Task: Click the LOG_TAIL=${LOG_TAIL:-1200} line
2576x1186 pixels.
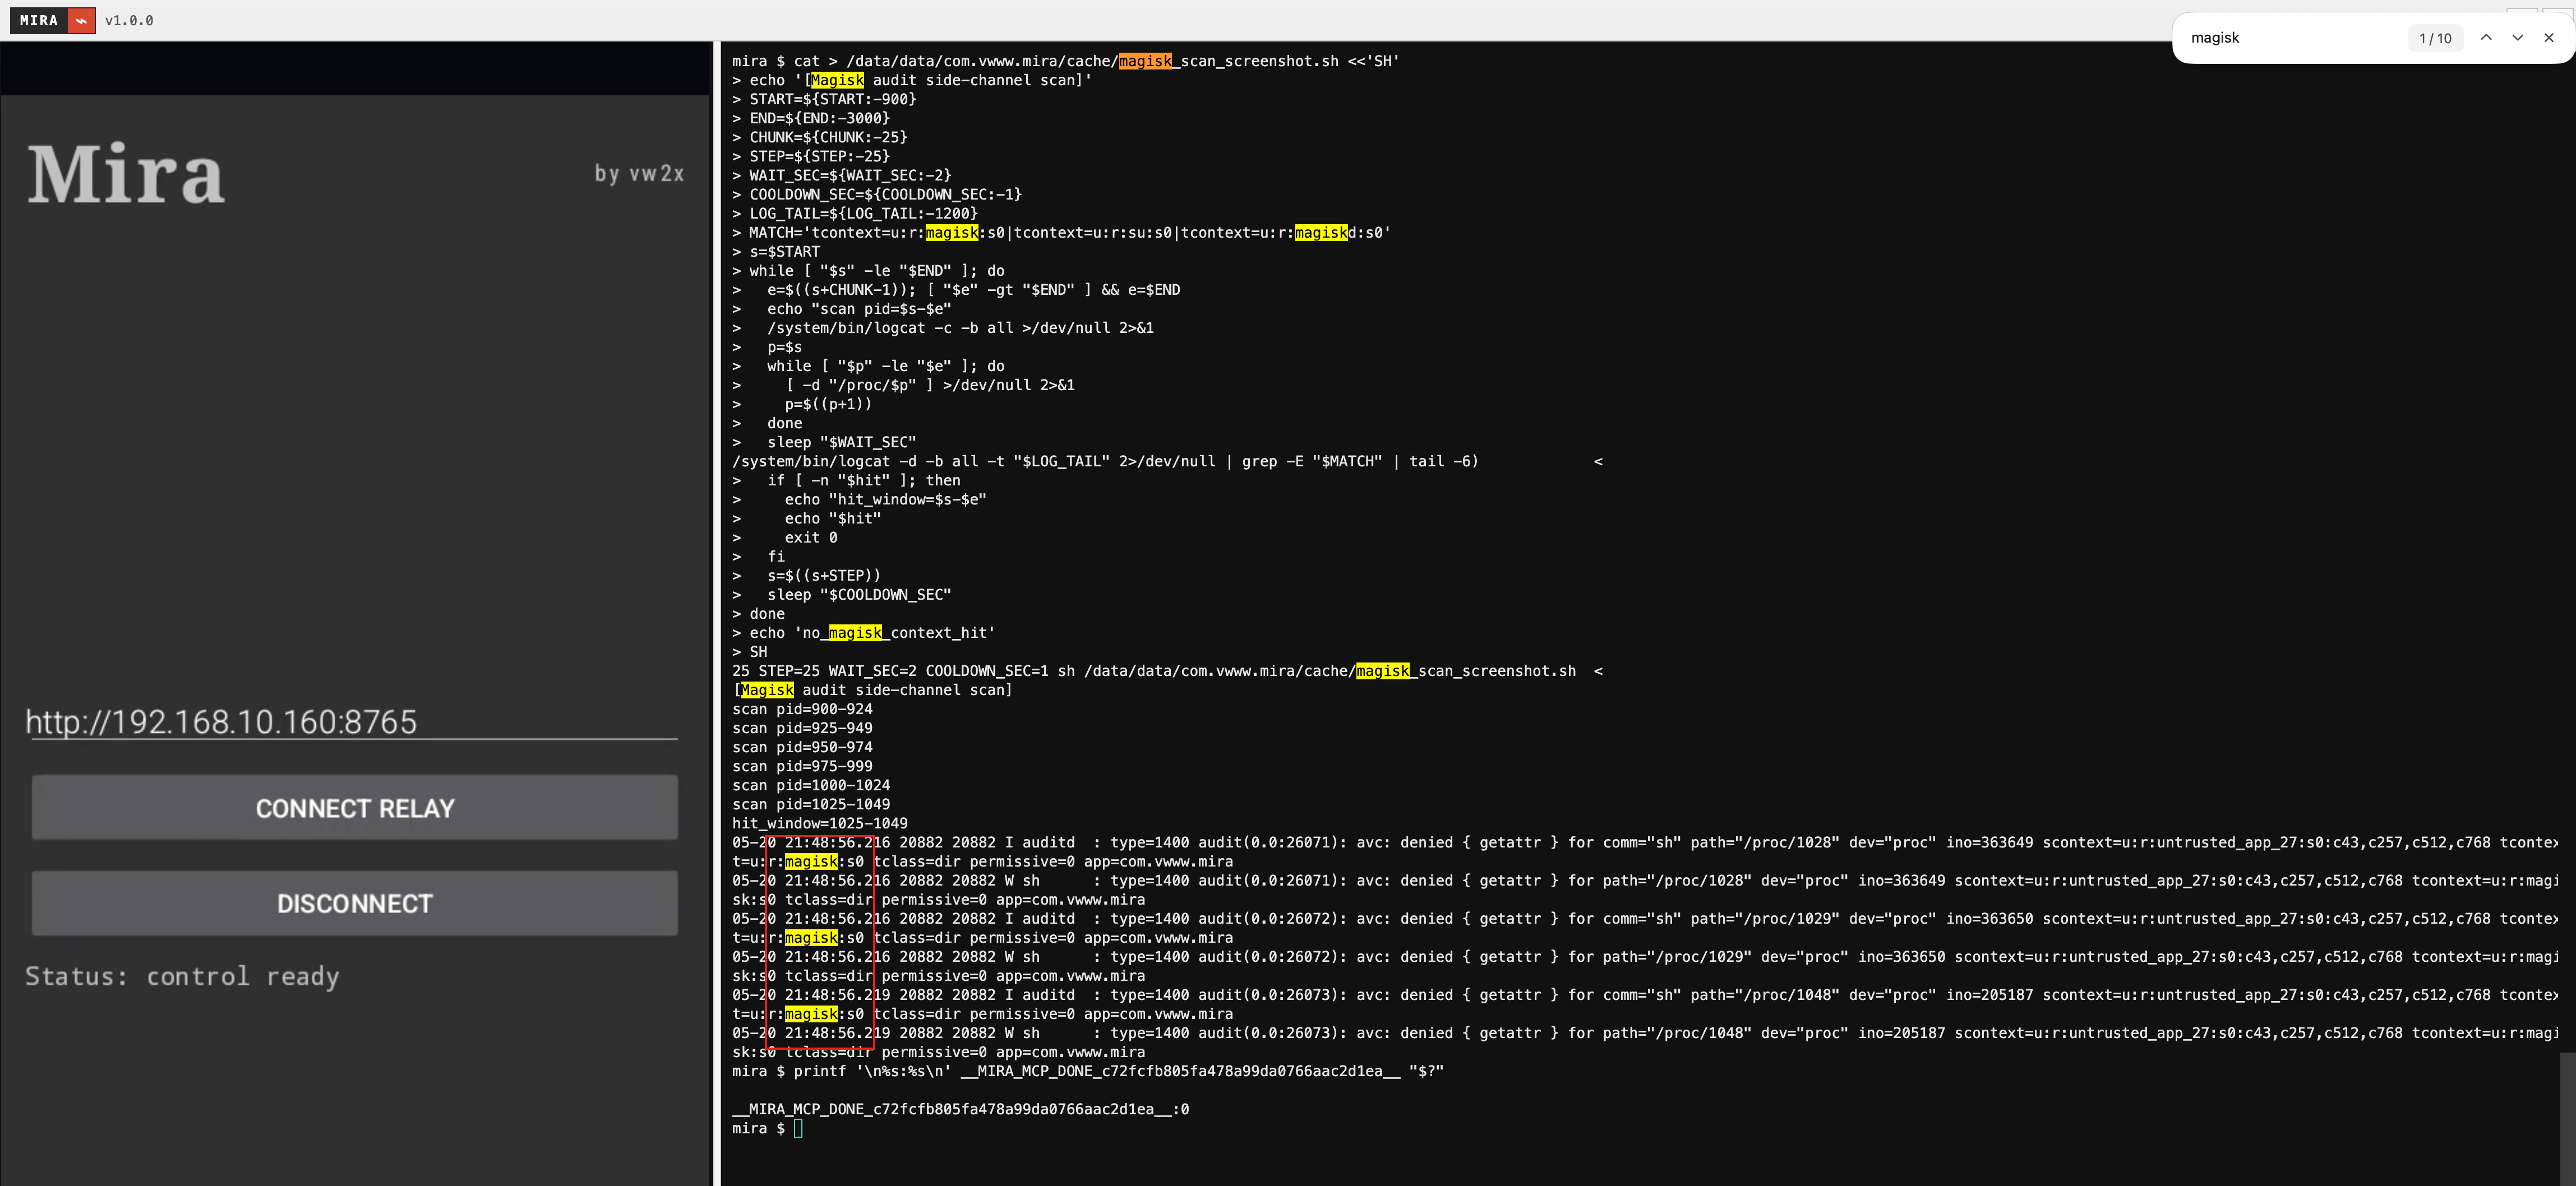Action: click(x=855, y=213)
